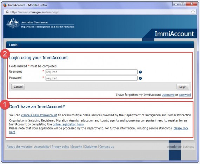The height and width of the screenshot is (164, 200).
Task: Click the Australian Government coat of arms logo
Action: [x=13, y=23]
